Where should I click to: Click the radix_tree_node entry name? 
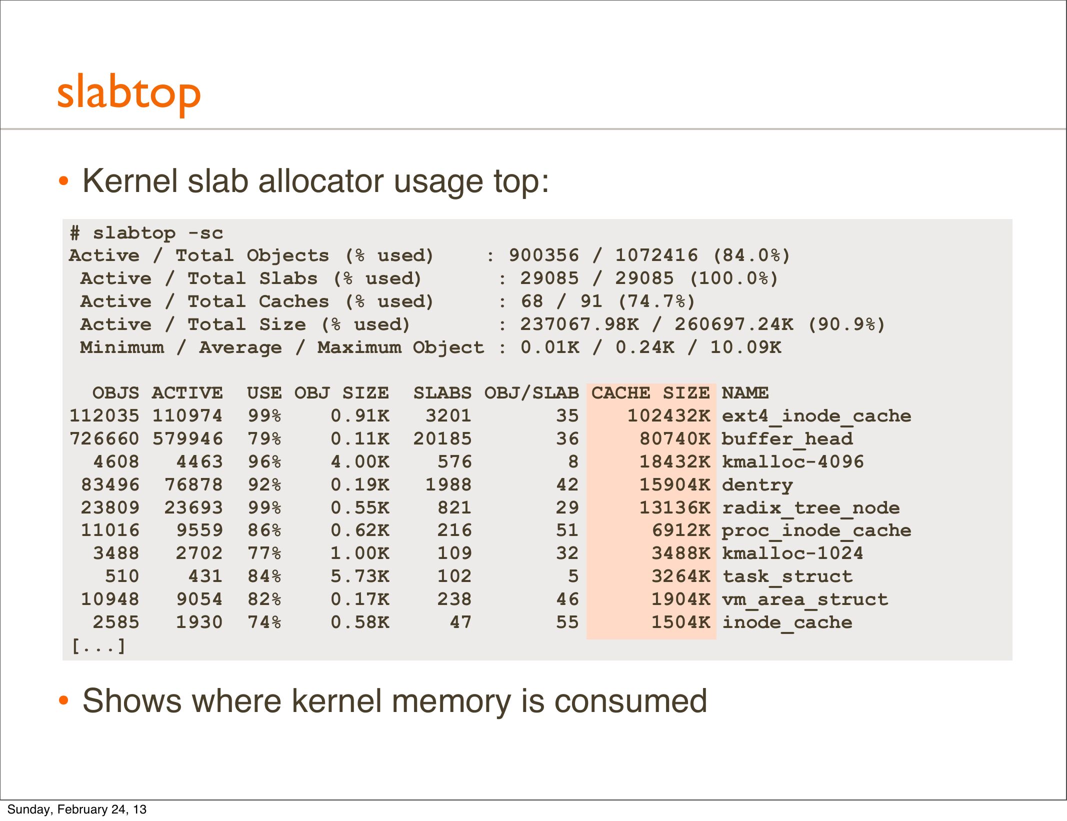[x=810, y=508]
